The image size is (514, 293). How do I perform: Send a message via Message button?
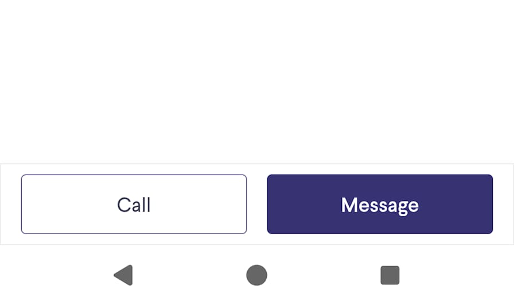[380, 204]
